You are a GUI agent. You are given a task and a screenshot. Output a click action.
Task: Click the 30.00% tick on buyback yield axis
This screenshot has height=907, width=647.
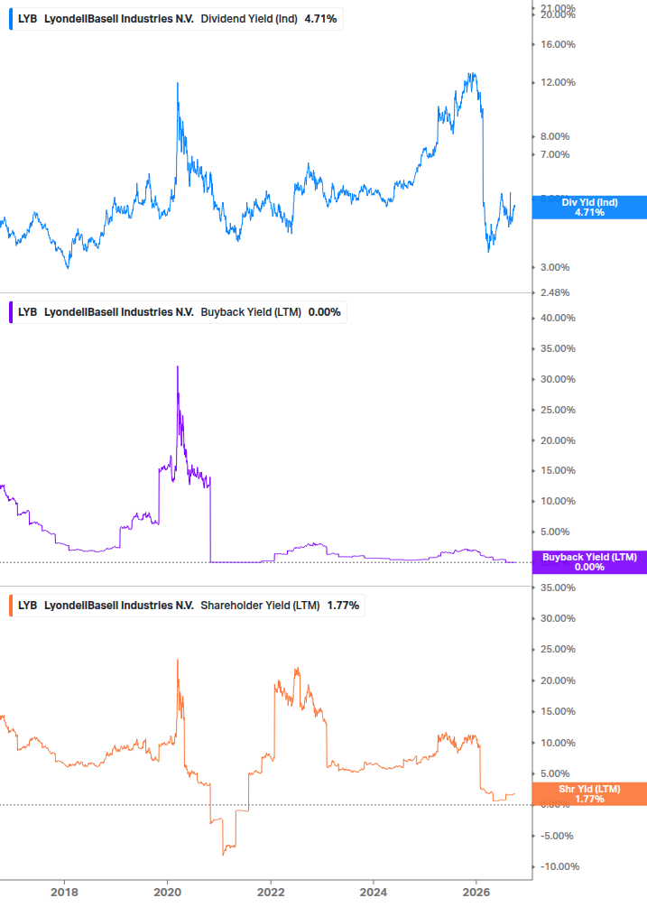[x=558, y=379]
